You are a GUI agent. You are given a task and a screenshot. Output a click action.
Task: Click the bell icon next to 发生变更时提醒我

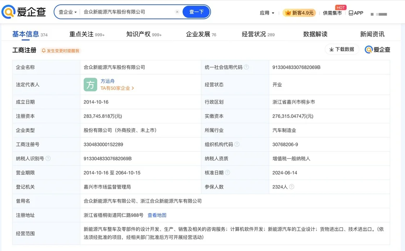[x=44, y=50]
